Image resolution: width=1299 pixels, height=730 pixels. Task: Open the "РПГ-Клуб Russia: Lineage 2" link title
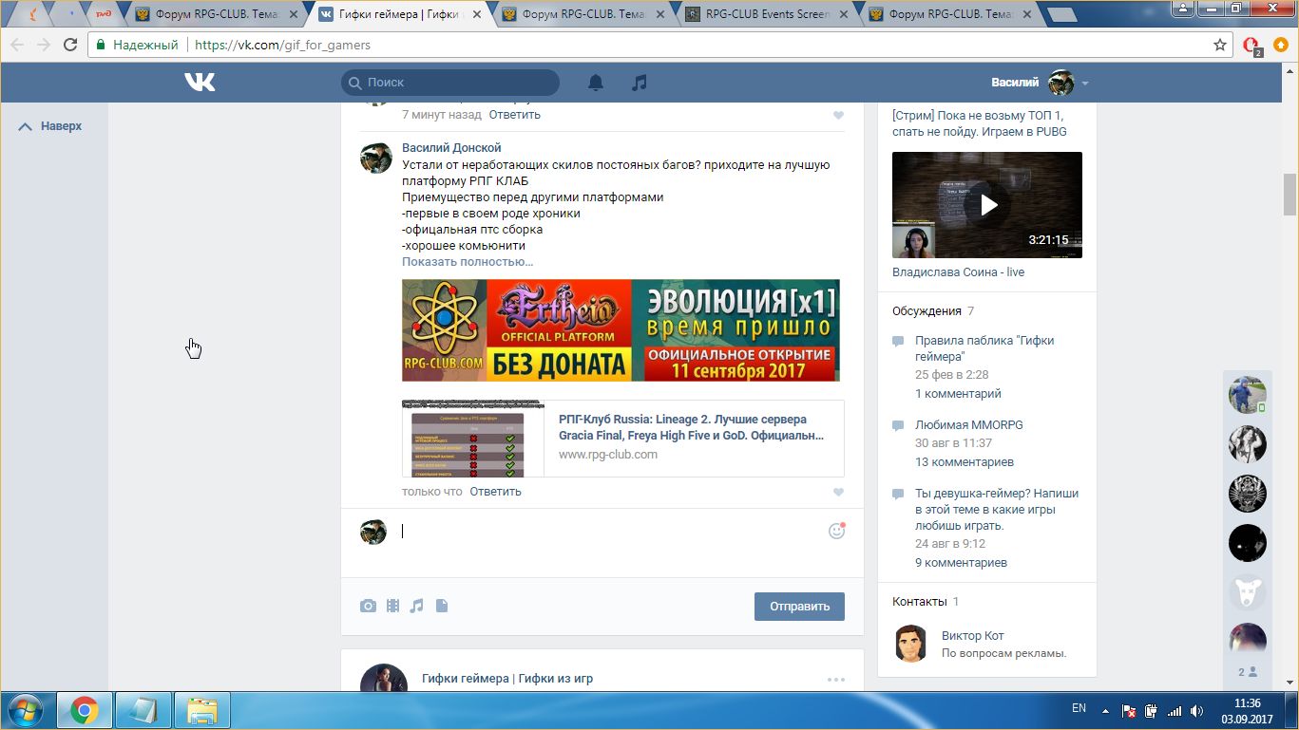tap(691, 427)
